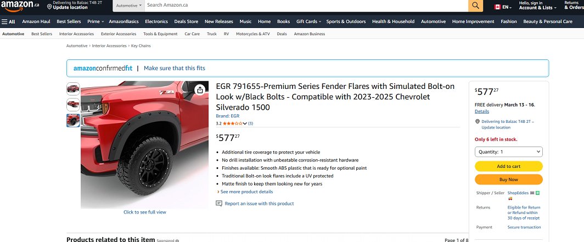Select the third product thumbnail
Viewport: 584px width, 242px height.
(x=73, y=120)
